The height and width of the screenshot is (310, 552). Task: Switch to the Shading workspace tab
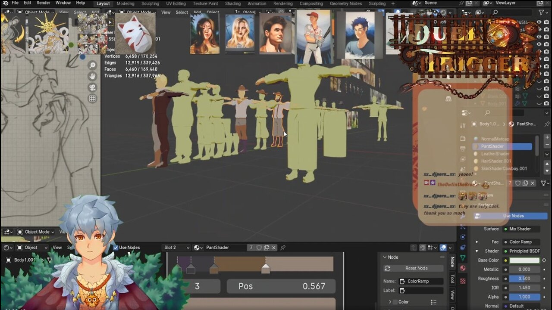(233, 3)
